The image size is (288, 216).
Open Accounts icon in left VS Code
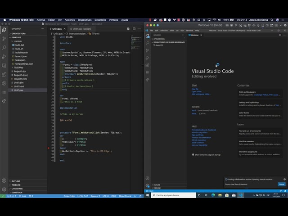pyautogui.click(x=4, y=180)
